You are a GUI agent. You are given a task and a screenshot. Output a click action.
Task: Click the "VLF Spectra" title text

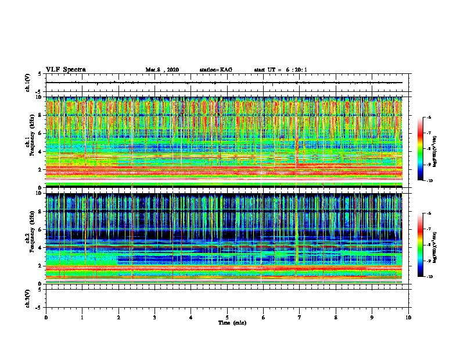[66, 70]
